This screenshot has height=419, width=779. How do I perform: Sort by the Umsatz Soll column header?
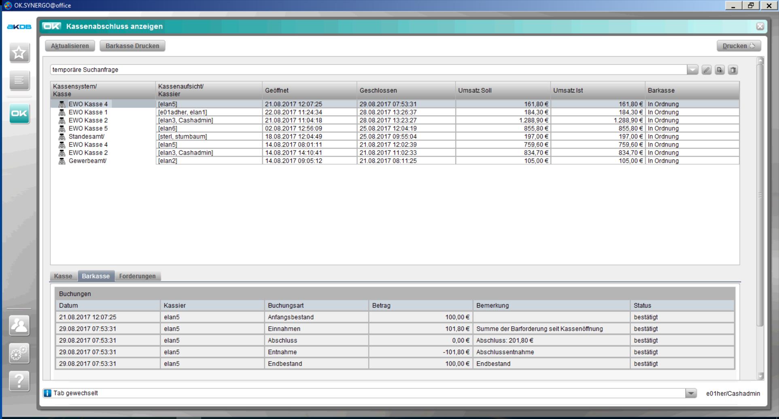[x=503, y=90]
